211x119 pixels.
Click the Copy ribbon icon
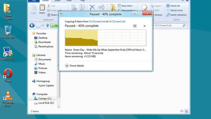coord(33,9)
